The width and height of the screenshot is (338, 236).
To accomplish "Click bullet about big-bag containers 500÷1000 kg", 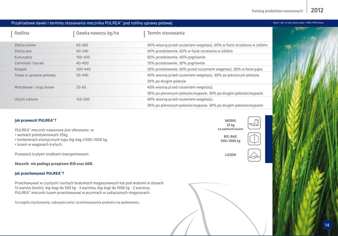I will coord(61,140).
